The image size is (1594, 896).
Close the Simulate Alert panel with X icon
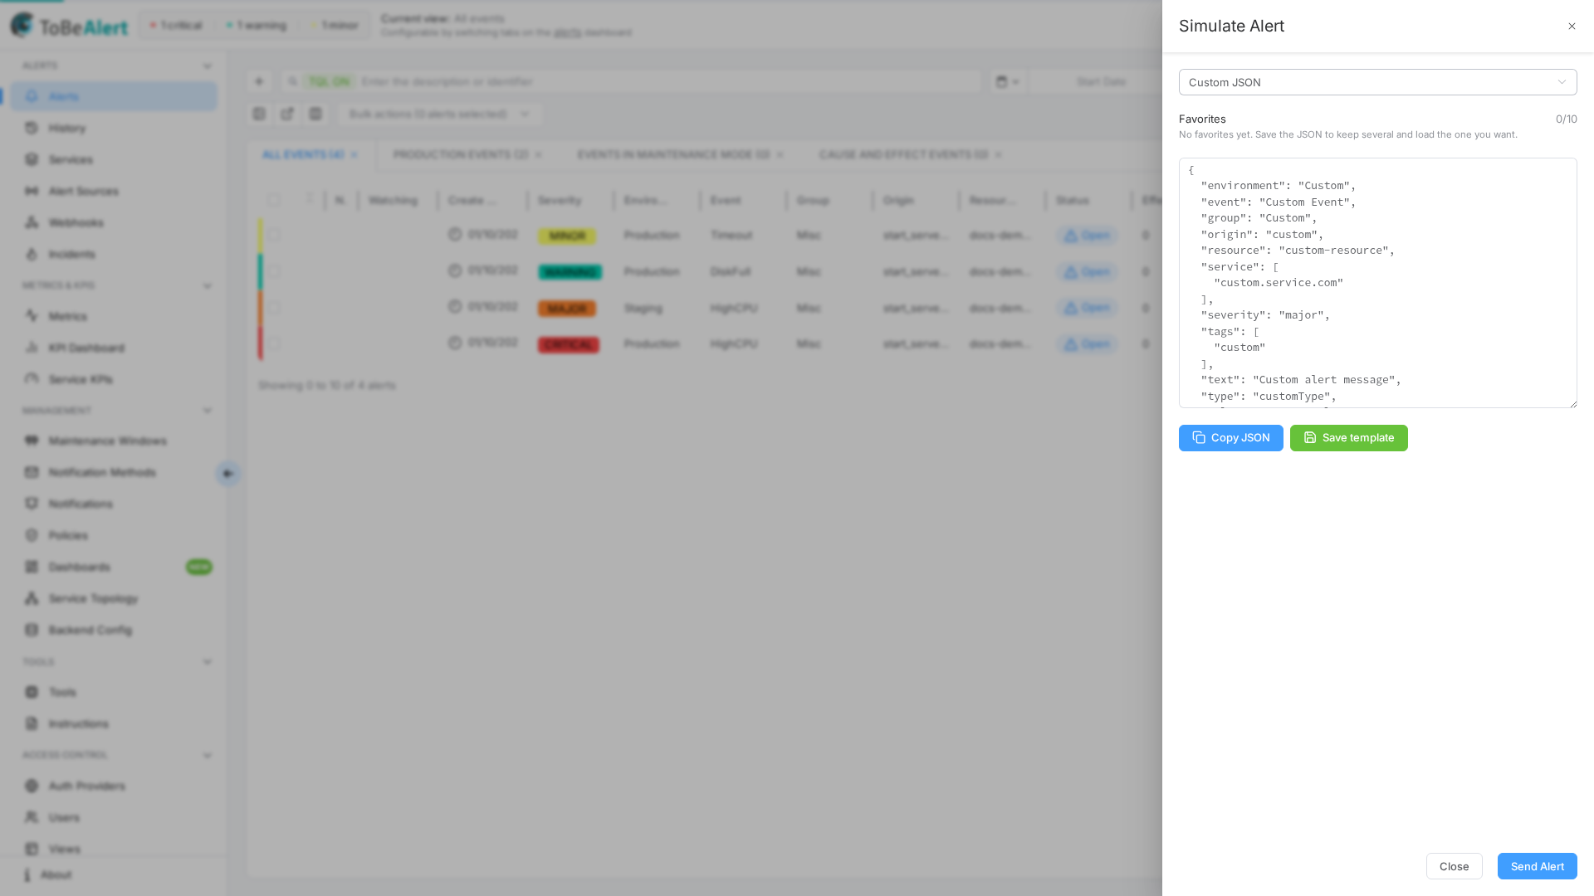[1572, 27]
